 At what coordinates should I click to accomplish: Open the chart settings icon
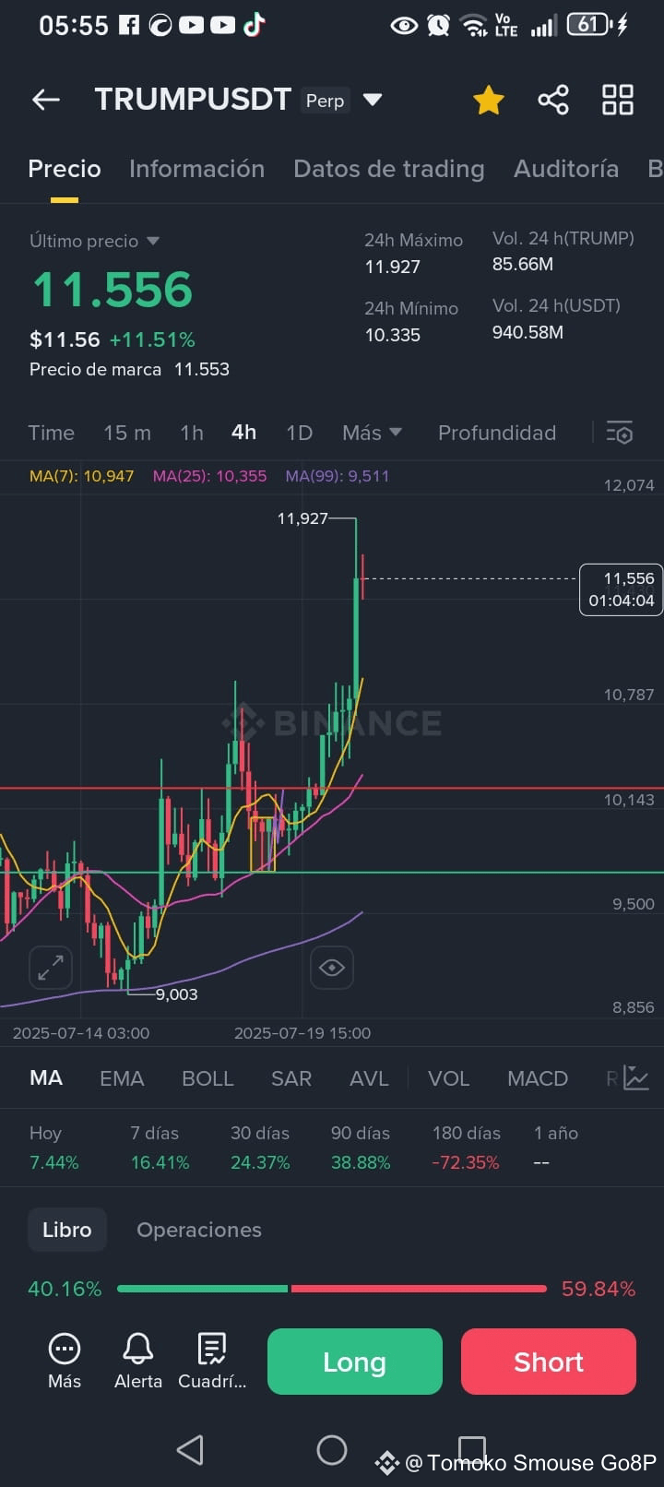(x=620, y=433)
